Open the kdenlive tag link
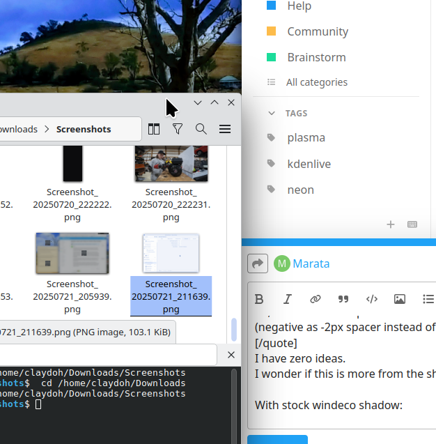The width and height of the screenshot is (436, 444). 309,164
